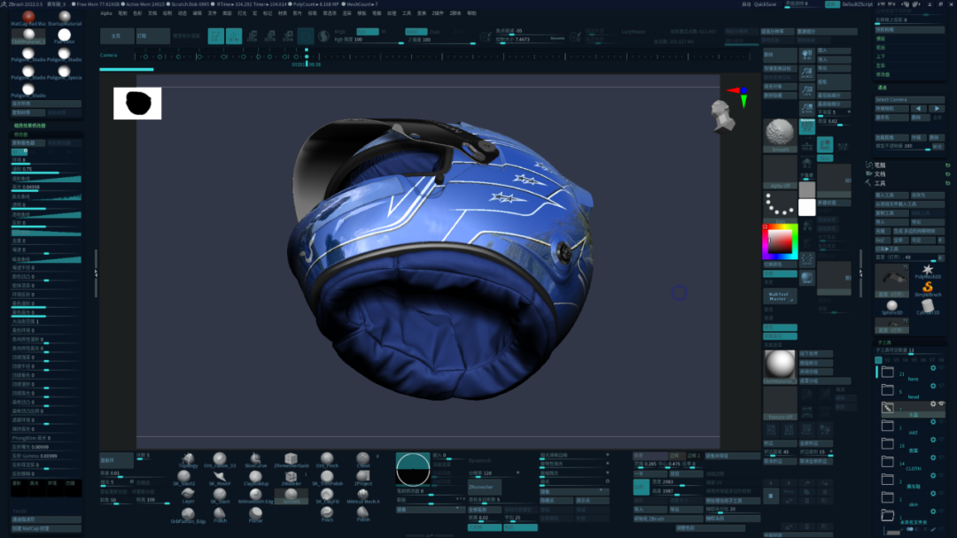Open the Texture Off selector
957x538 pixels.
780,403
